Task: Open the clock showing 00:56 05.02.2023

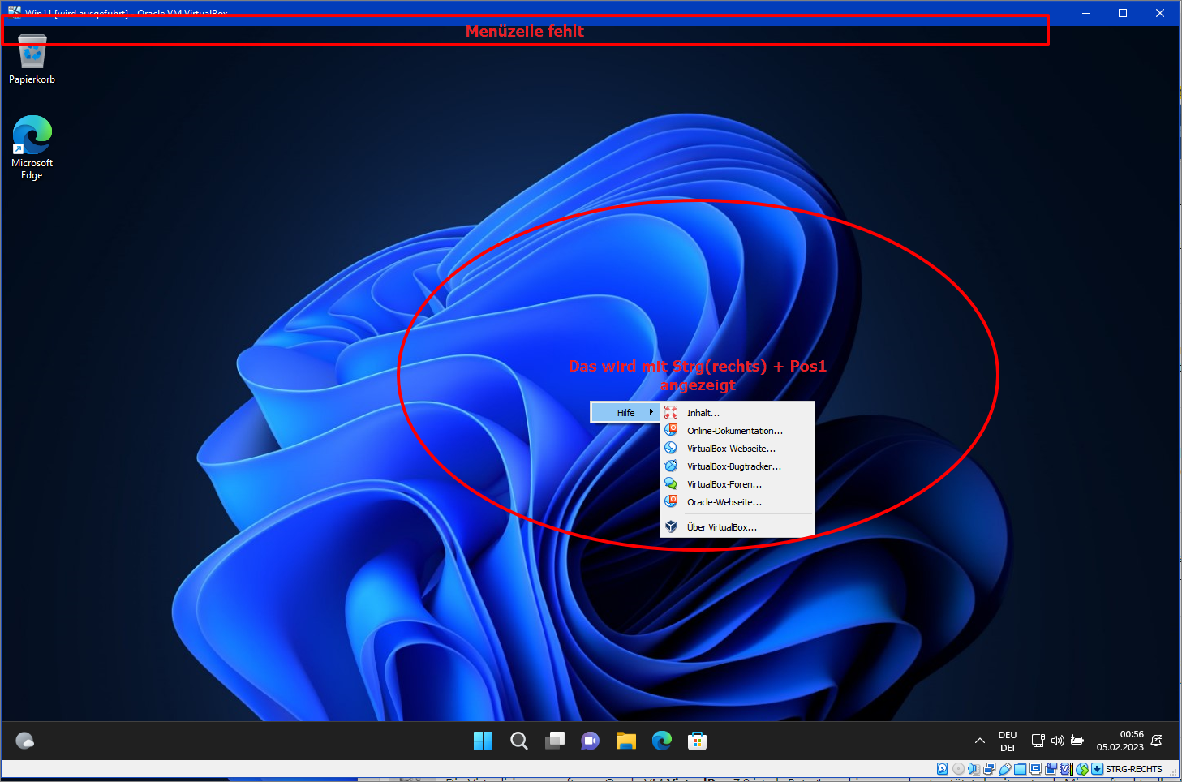Action: (1120, 741)
